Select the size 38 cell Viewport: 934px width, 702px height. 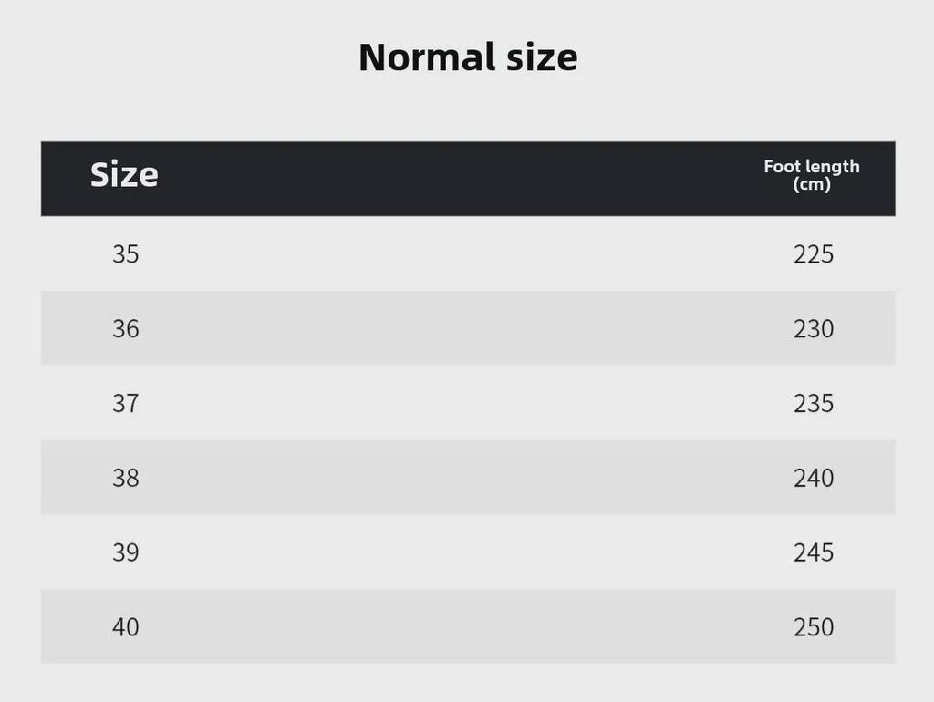(x=126, y=478)
